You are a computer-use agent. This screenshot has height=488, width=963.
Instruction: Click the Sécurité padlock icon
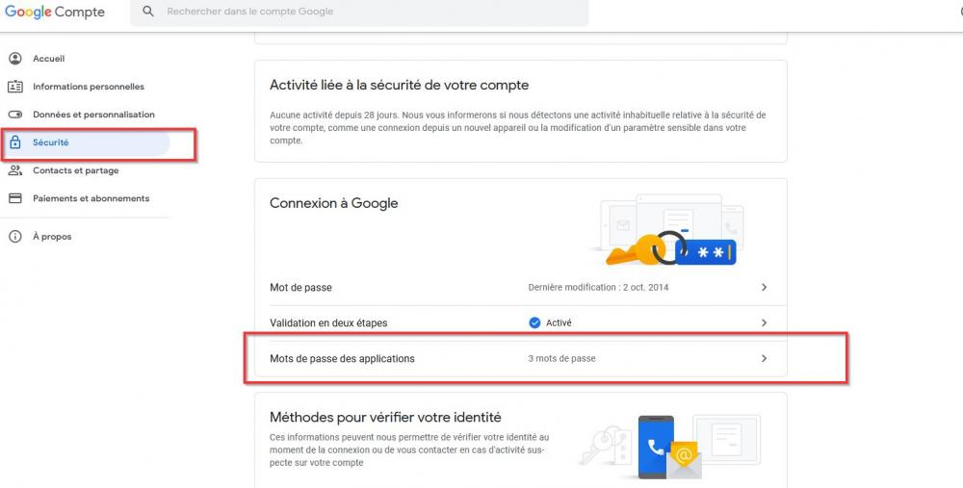tap(15, 142)
